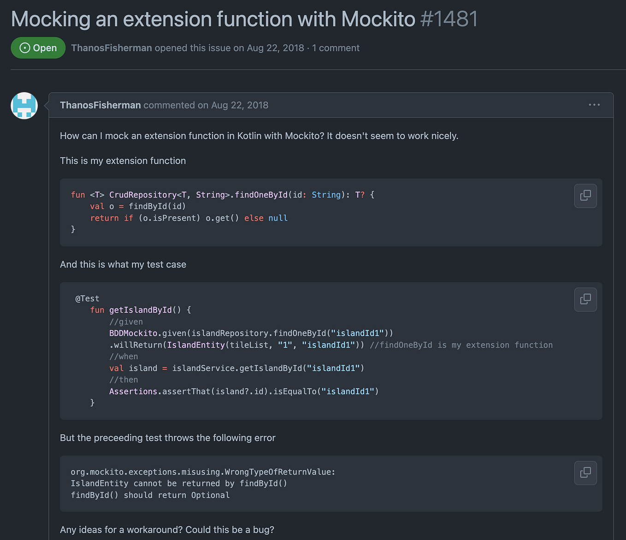Screen dimensions: 626x540
Task: Click the copy icon beside the error output
Action: pos(585,473)
